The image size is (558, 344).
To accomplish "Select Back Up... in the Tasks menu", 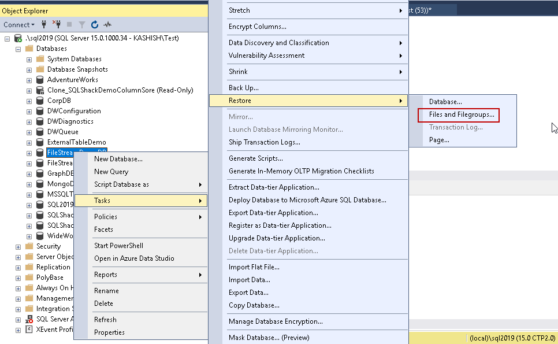I will pyautogui.click(x=244, y=88).
